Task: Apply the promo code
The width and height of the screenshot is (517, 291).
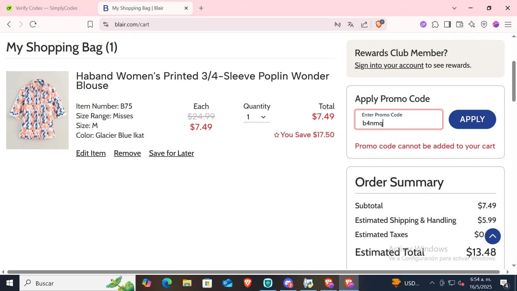Action: click(472, 119)
